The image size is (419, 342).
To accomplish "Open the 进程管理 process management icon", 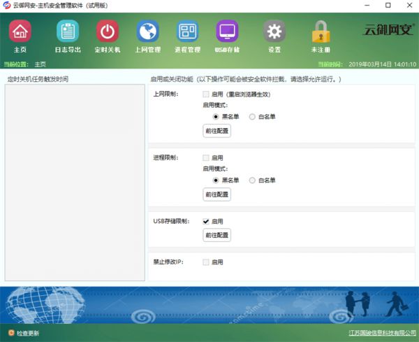I will click(x=187, y=32).
